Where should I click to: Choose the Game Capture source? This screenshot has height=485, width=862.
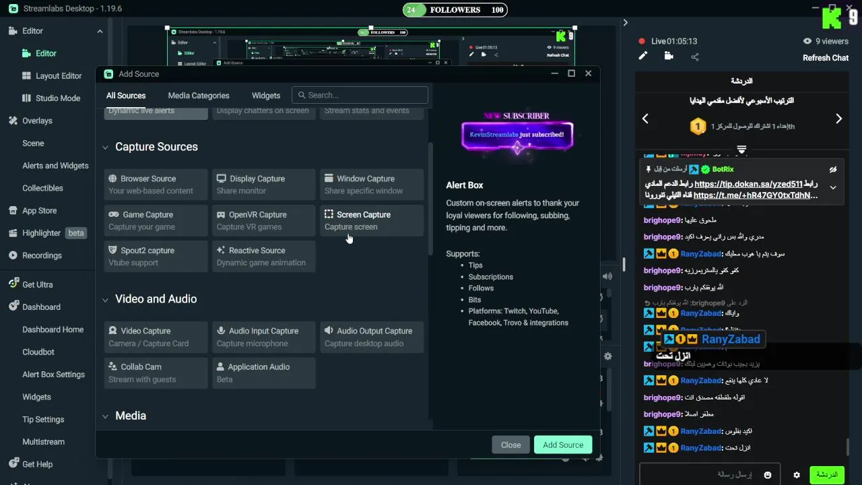156,220
